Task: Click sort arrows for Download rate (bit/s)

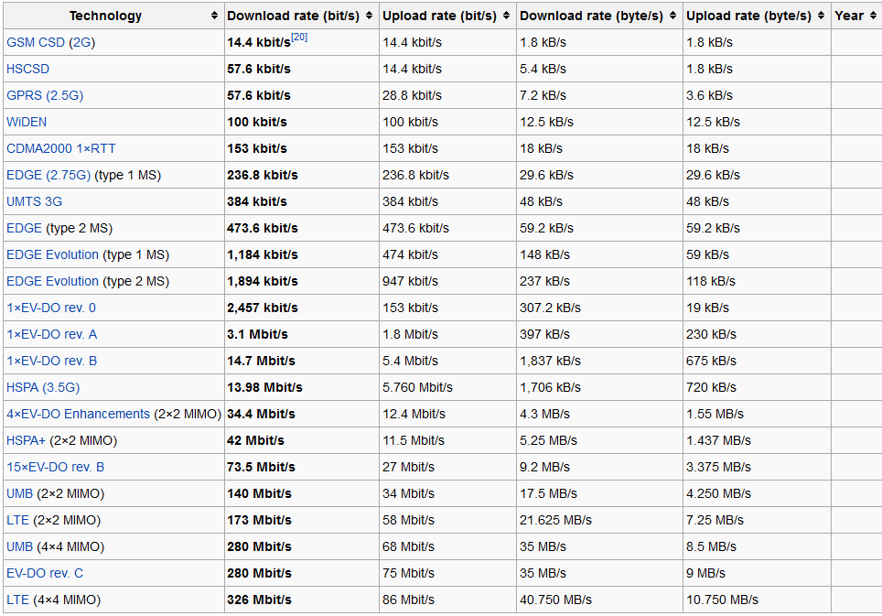Action: (369, 16)
